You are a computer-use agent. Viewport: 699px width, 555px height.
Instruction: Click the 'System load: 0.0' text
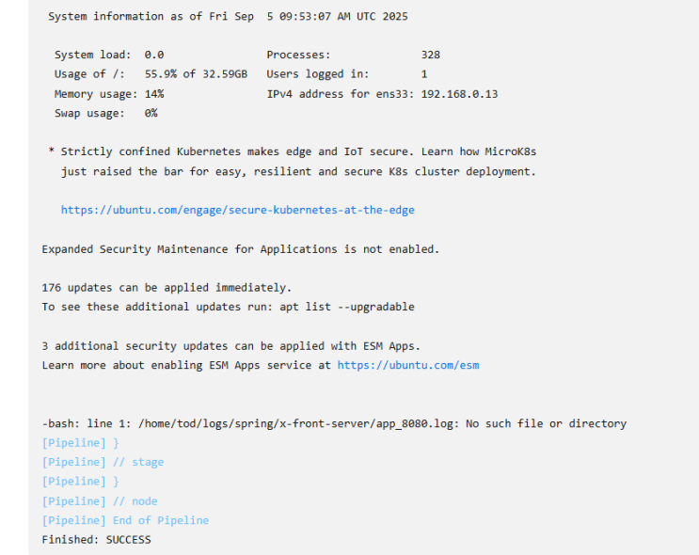coord(109,55)
